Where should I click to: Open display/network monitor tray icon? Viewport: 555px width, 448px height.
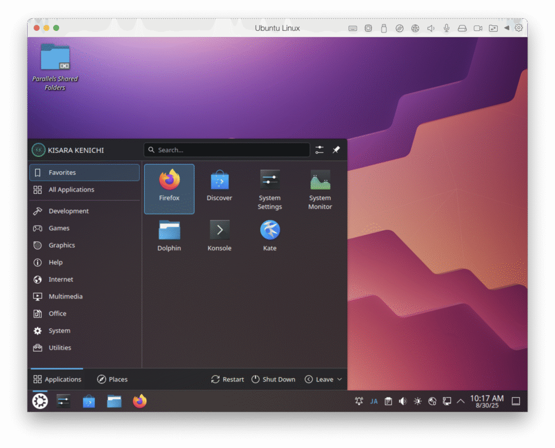[447, 401]
